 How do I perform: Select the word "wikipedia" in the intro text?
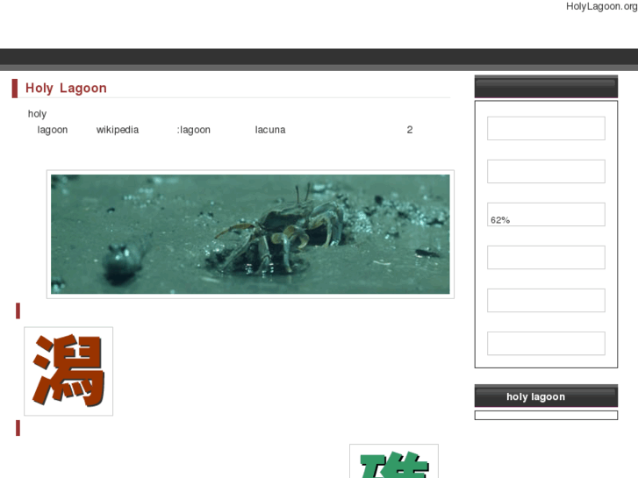coord(118,130)
